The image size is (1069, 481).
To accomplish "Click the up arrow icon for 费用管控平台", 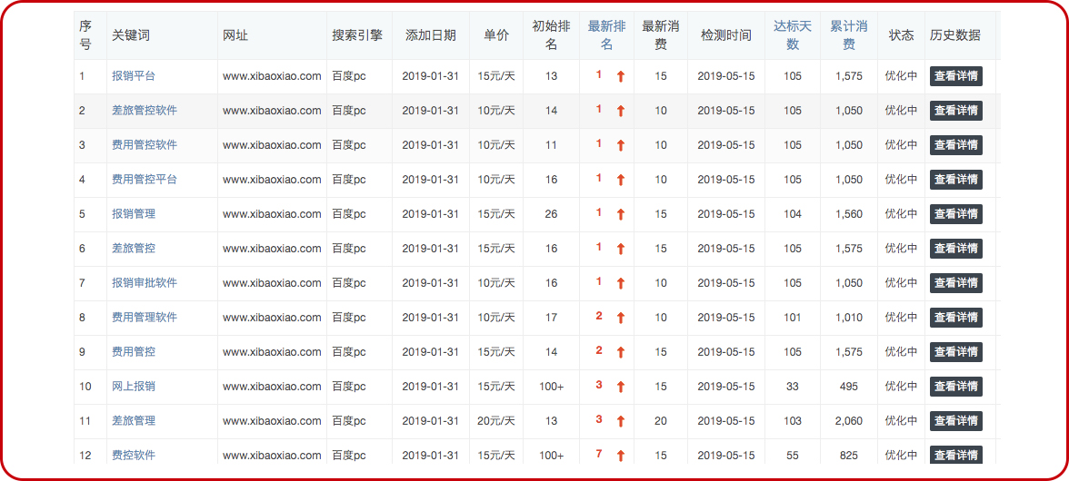I will (621, 180).
